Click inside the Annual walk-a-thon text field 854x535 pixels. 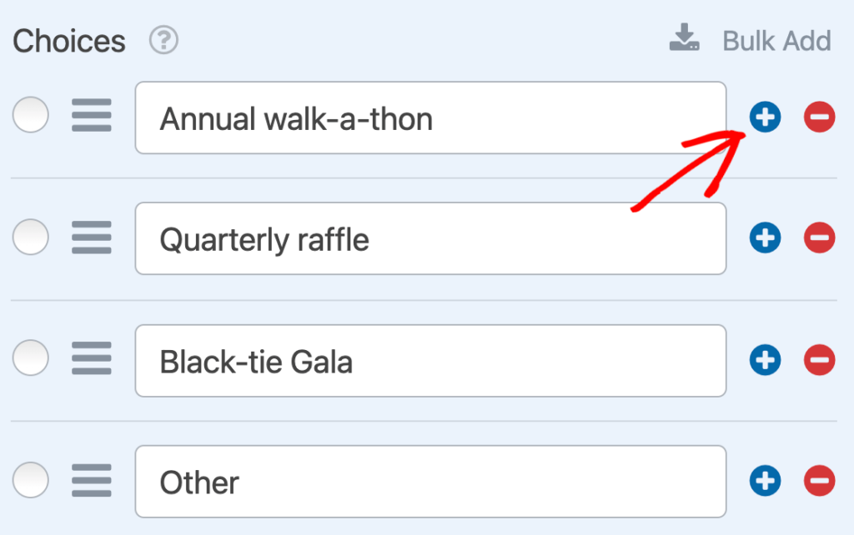[x=430, y=117]
